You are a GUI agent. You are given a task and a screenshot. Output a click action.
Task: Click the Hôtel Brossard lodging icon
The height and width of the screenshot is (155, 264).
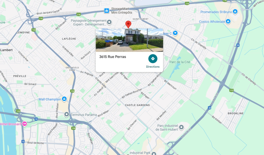[x=24, y=124]
